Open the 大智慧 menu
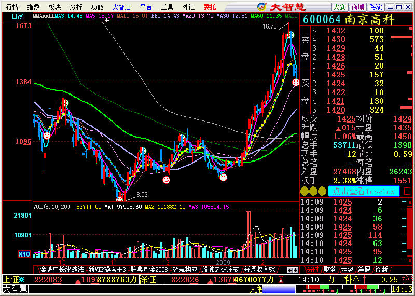Viewport: 415px width, 296px height. 121,7
